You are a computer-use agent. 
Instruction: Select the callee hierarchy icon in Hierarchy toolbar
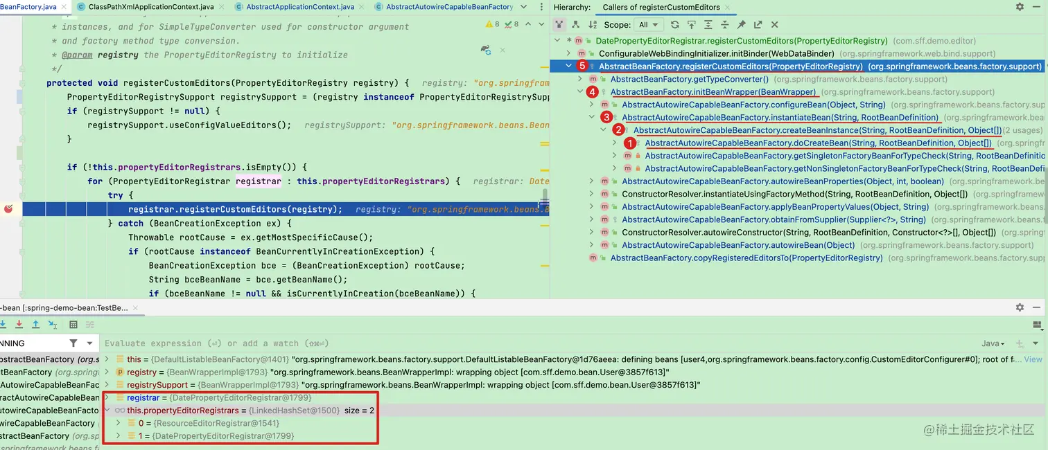point(576,25)
